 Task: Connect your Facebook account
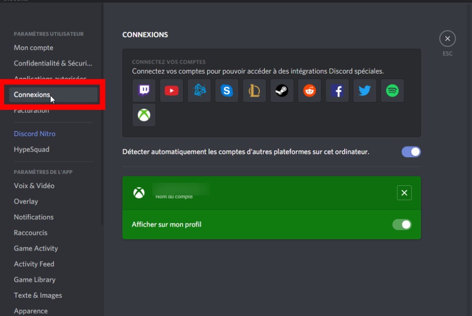tap(337, 91)
